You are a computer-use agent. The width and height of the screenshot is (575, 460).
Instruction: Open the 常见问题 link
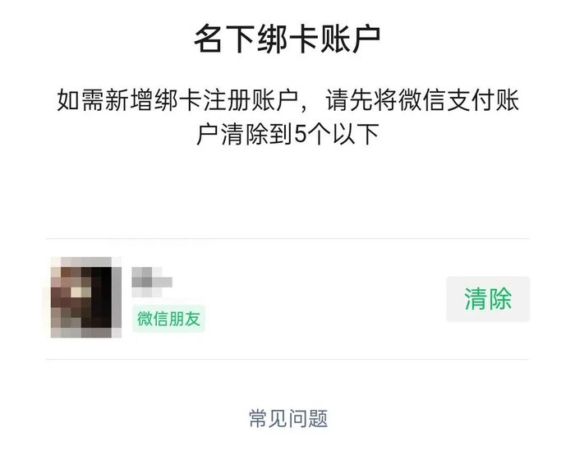pos(288,418)
